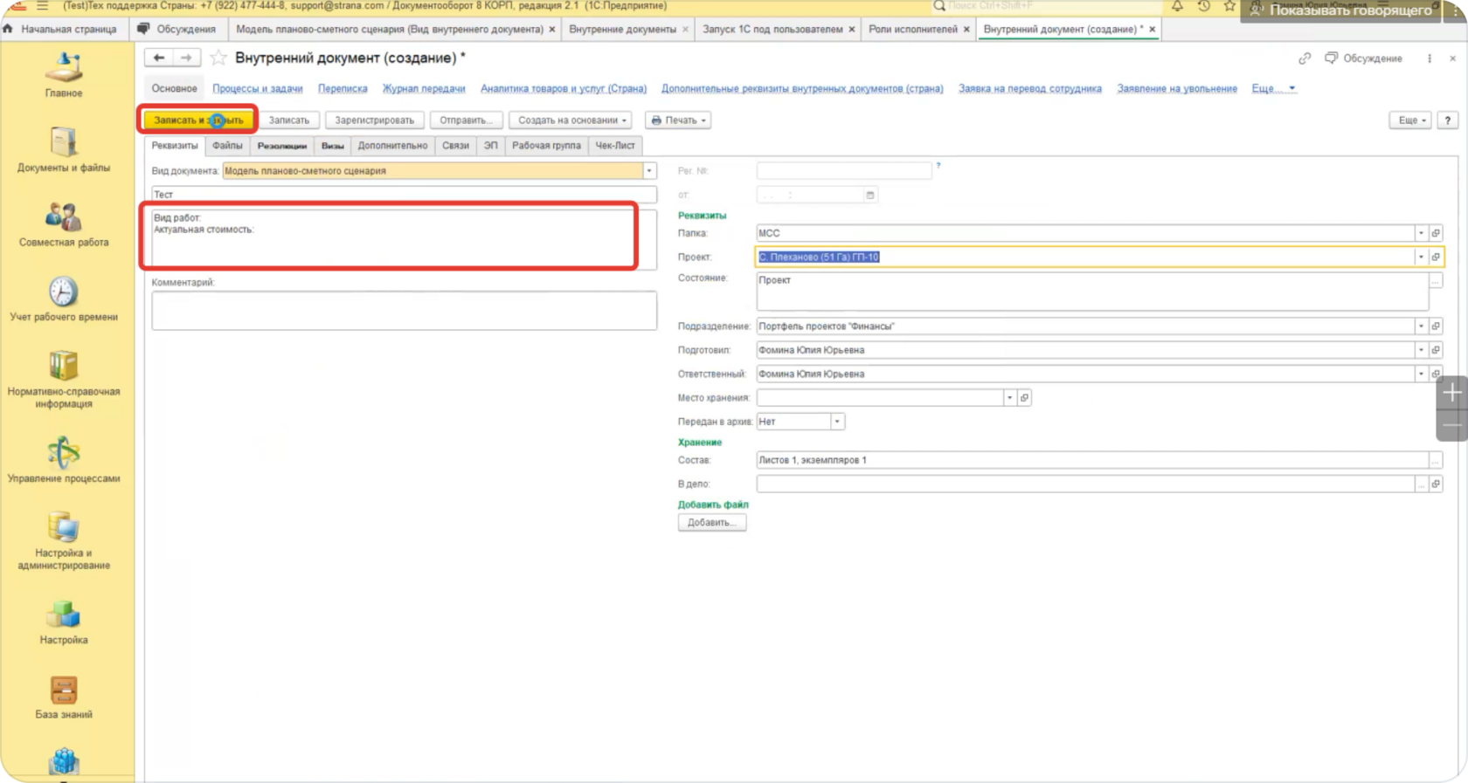Switch to the Внутренние документы window tab
1468x783 pixels.
622,29
